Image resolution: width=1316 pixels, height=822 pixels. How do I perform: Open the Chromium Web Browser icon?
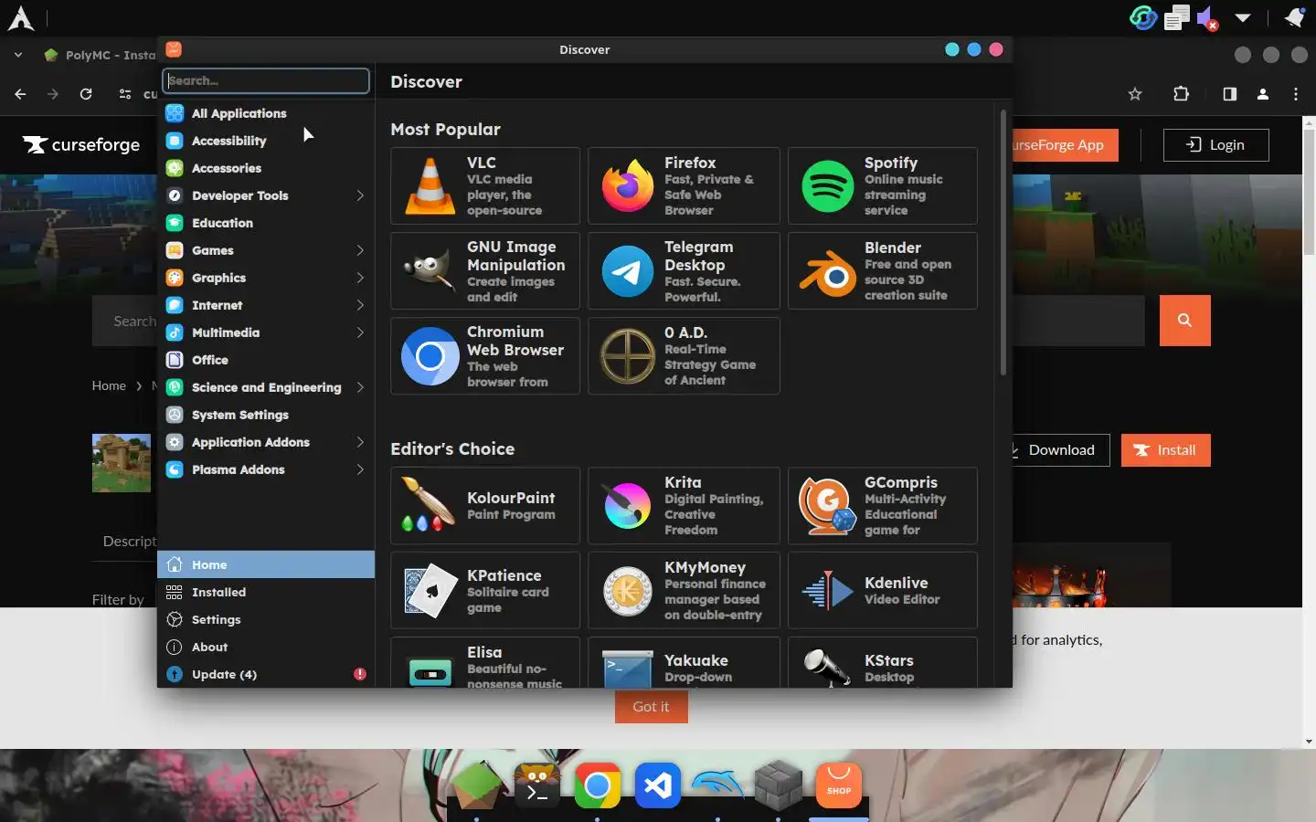point(430,356)
